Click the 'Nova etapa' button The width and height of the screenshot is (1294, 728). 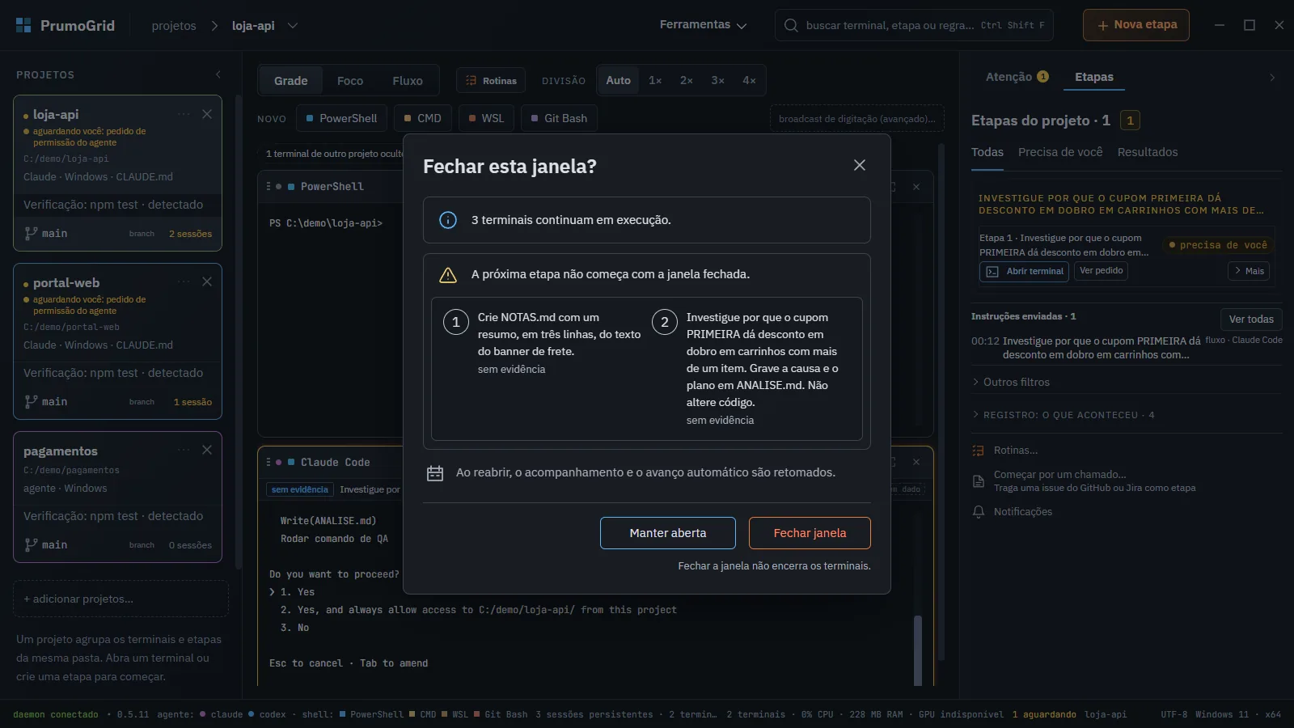1136,25
